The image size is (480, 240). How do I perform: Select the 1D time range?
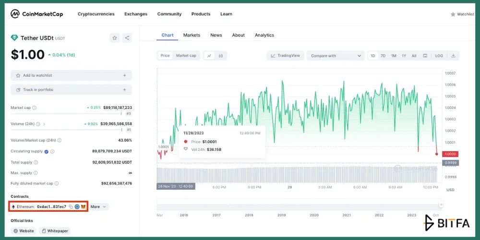[x=373, y=56]
